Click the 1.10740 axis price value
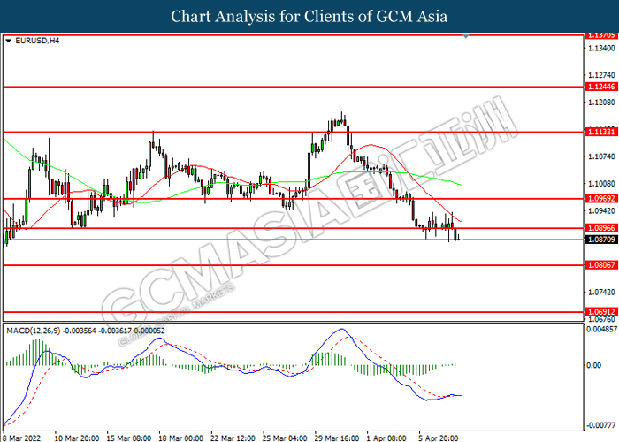The width and height of the screenshot is (619, 442). click(x=601, y=156)
